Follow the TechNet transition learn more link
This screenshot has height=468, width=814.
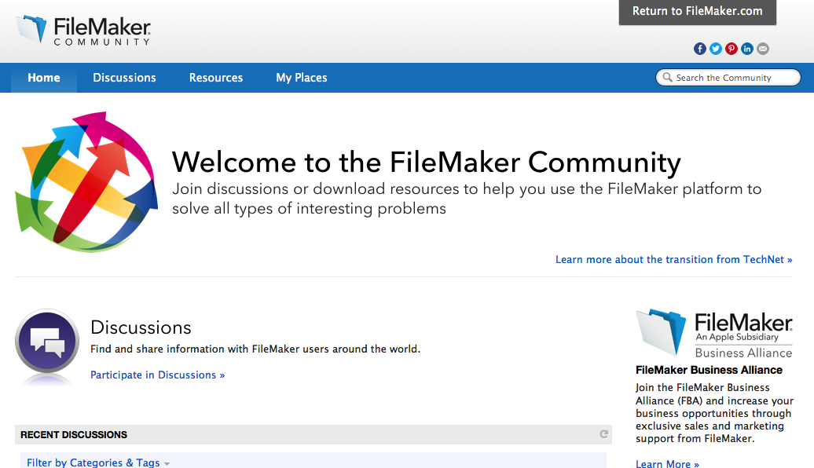(674, 259)
